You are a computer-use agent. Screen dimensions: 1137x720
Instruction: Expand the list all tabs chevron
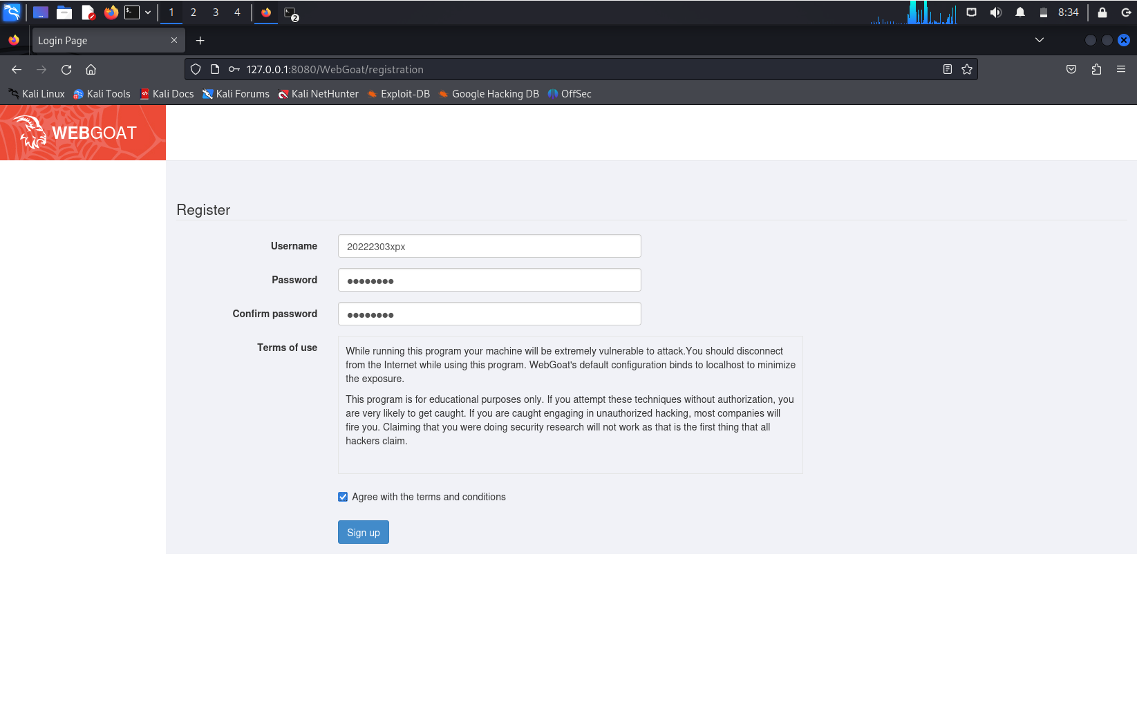[1040, 40]
